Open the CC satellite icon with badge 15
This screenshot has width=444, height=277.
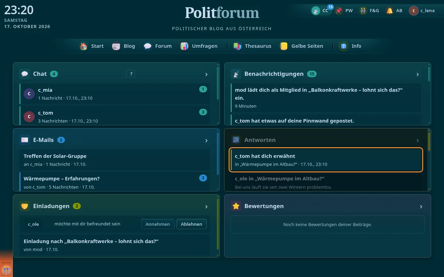click(316, 11)
